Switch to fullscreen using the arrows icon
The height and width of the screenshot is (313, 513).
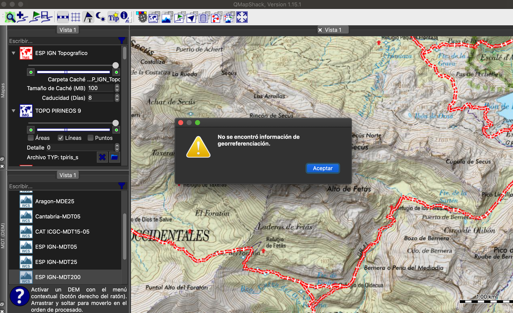242,17
